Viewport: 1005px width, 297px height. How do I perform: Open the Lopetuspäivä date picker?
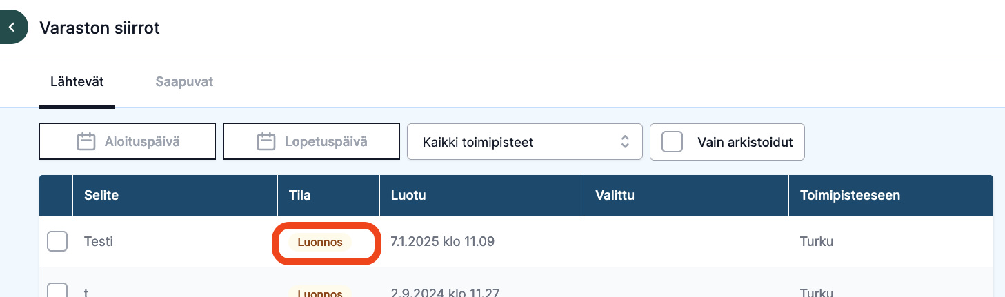(312, 142)
